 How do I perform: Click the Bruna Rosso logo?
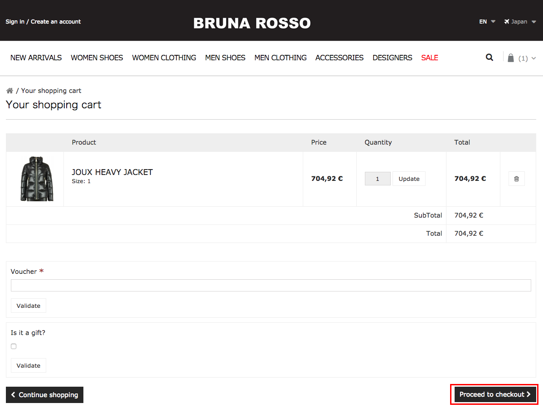click(x=252, y=23)
